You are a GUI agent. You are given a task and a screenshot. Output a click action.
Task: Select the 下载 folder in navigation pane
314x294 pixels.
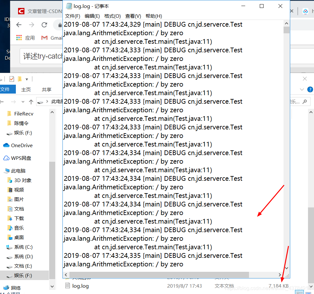[x=16, y=218]
